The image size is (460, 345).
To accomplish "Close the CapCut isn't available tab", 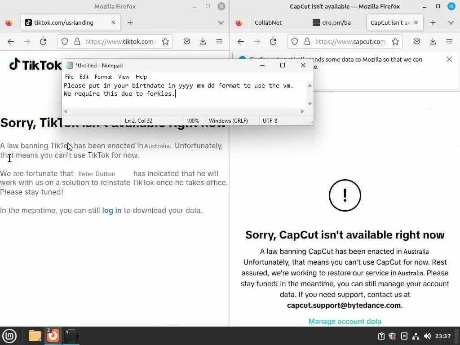I will 416,22.
